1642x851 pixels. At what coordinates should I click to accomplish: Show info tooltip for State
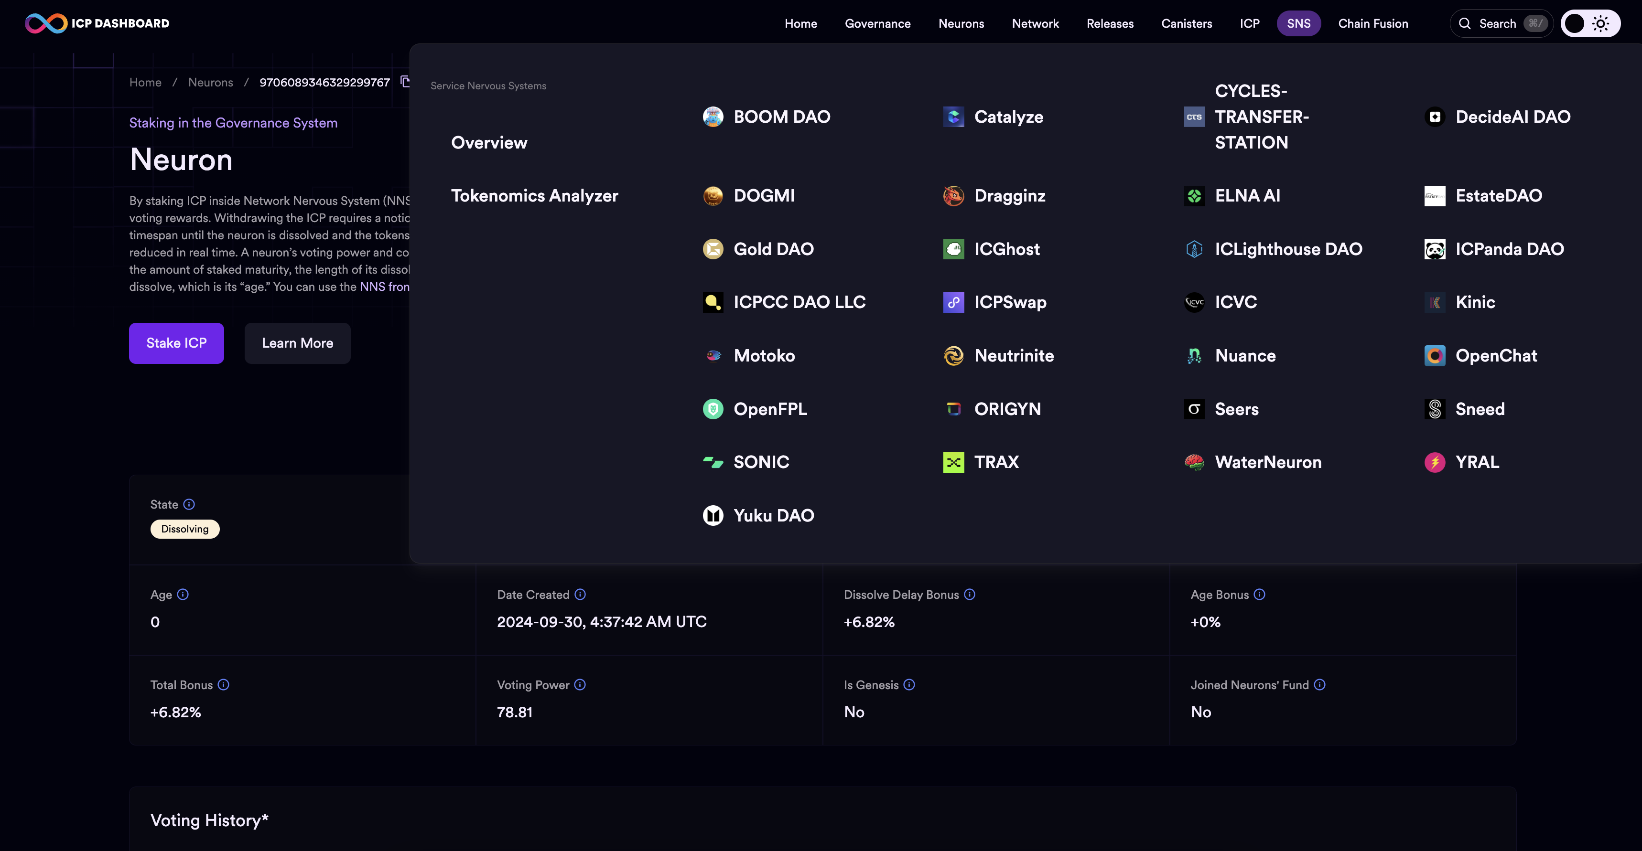pos(189,504)
